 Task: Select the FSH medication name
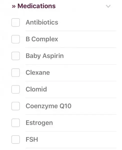(32, 139)
